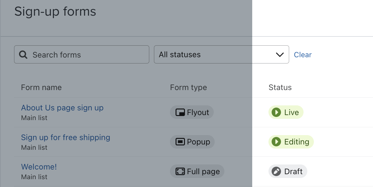Click the Live status badge
373x187 pixels.
click(286, 112)
